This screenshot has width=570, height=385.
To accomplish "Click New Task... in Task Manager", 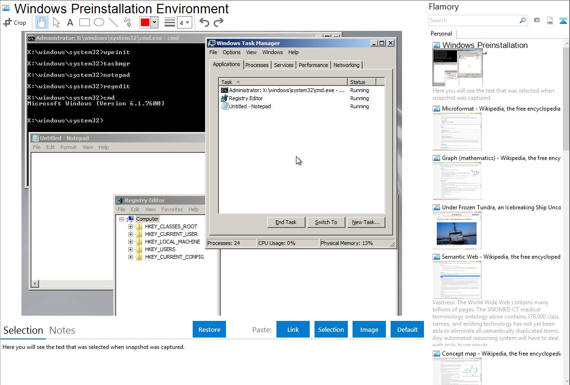I will point(366,222).
